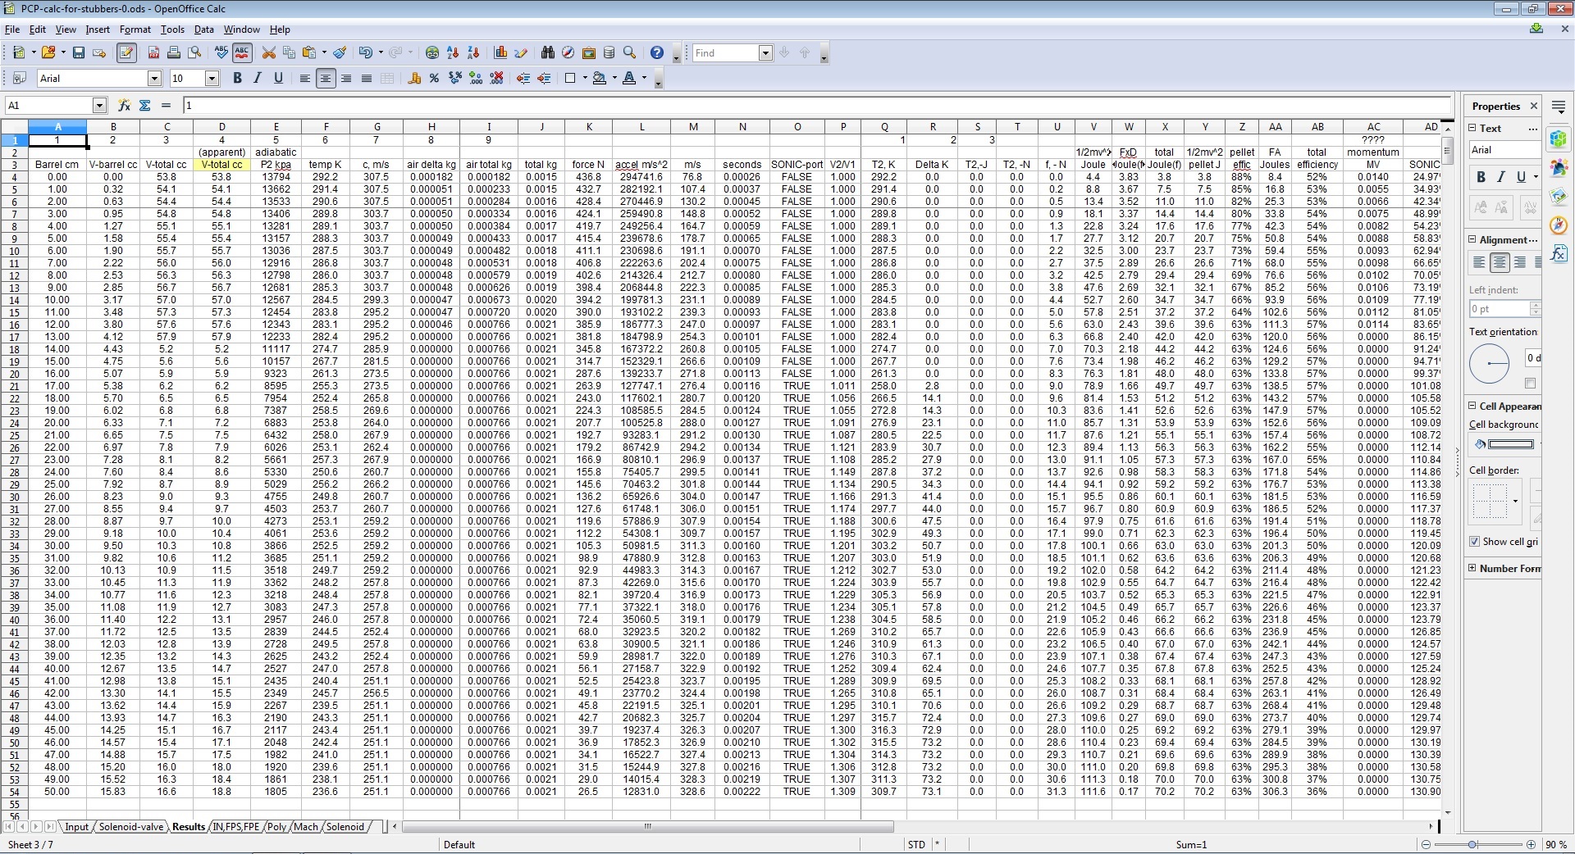Open the Tools menu
The height and width of the screenshot is (854, 1575).
coord(172,30)
